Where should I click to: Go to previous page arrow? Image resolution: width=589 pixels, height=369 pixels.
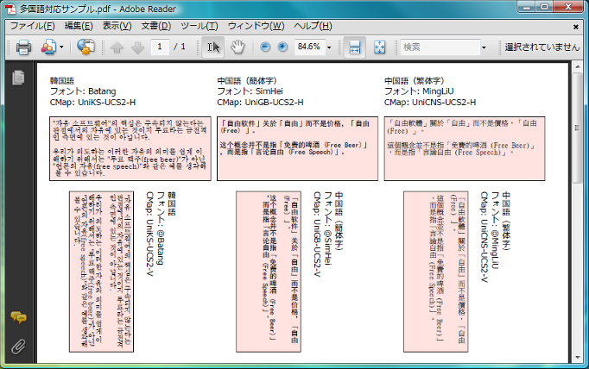click(x=117, y=47)
